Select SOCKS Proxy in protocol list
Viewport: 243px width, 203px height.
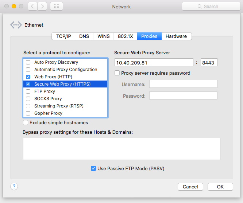(x=48, y=99)
